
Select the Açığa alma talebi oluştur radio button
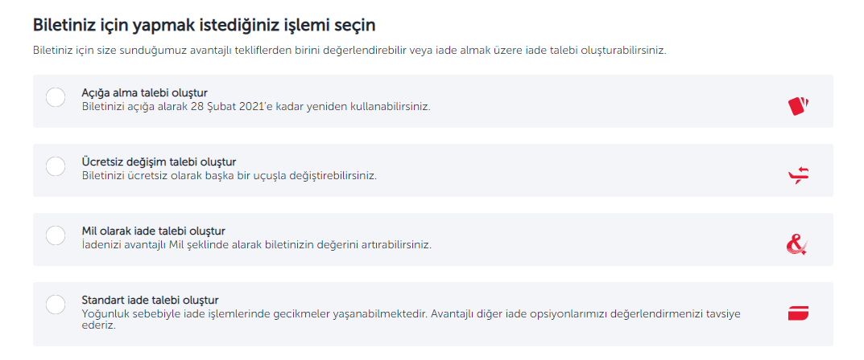point(56,97)
